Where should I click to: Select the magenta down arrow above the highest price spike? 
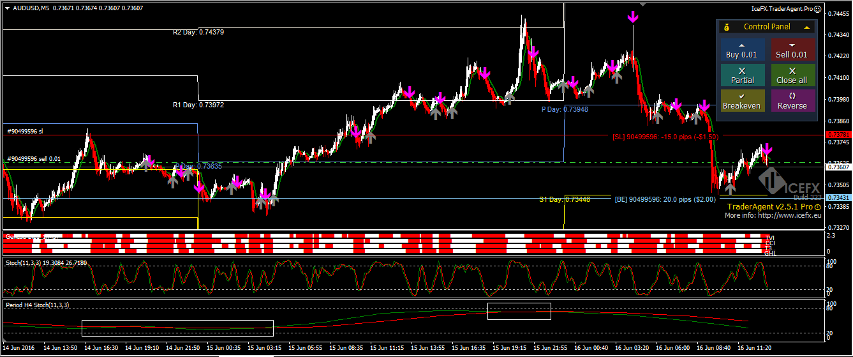pos(633,17)
